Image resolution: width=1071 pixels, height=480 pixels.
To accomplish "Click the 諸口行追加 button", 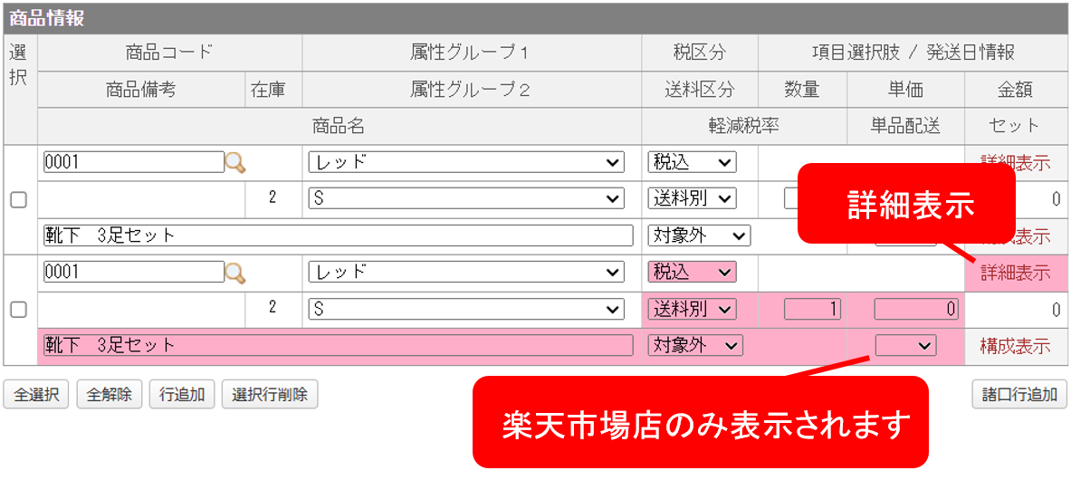I will (x=1019, y=395).
